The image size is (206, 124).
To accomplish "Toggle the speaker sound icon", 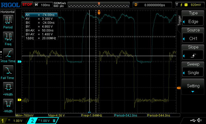I will pos(199,120).
